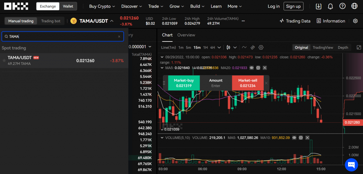Remove the MA indicator
The width and height of the screenshot is (363, 174).
(265, 68)
